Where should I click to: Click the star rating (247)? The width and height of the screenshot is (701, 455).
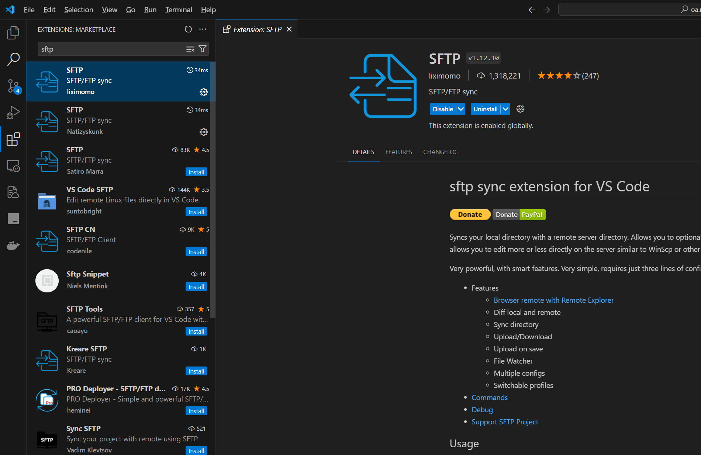(x=568, y=76)
